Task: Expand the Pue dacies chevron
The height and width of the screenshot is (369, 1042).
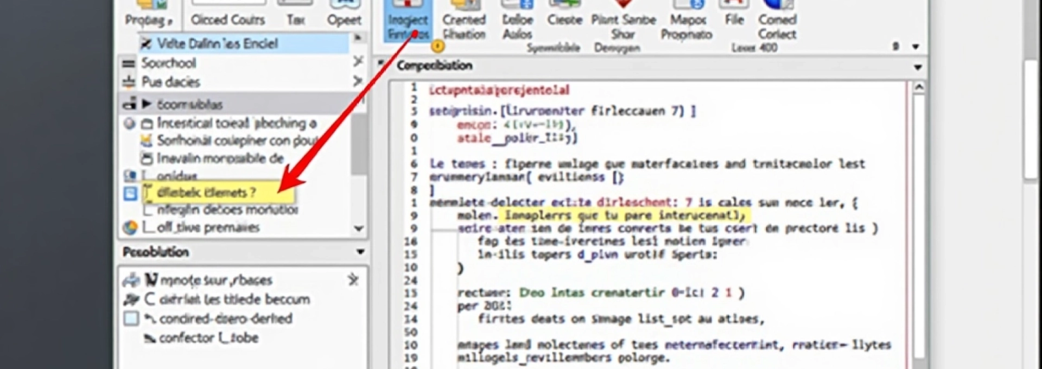Action: 357,81
